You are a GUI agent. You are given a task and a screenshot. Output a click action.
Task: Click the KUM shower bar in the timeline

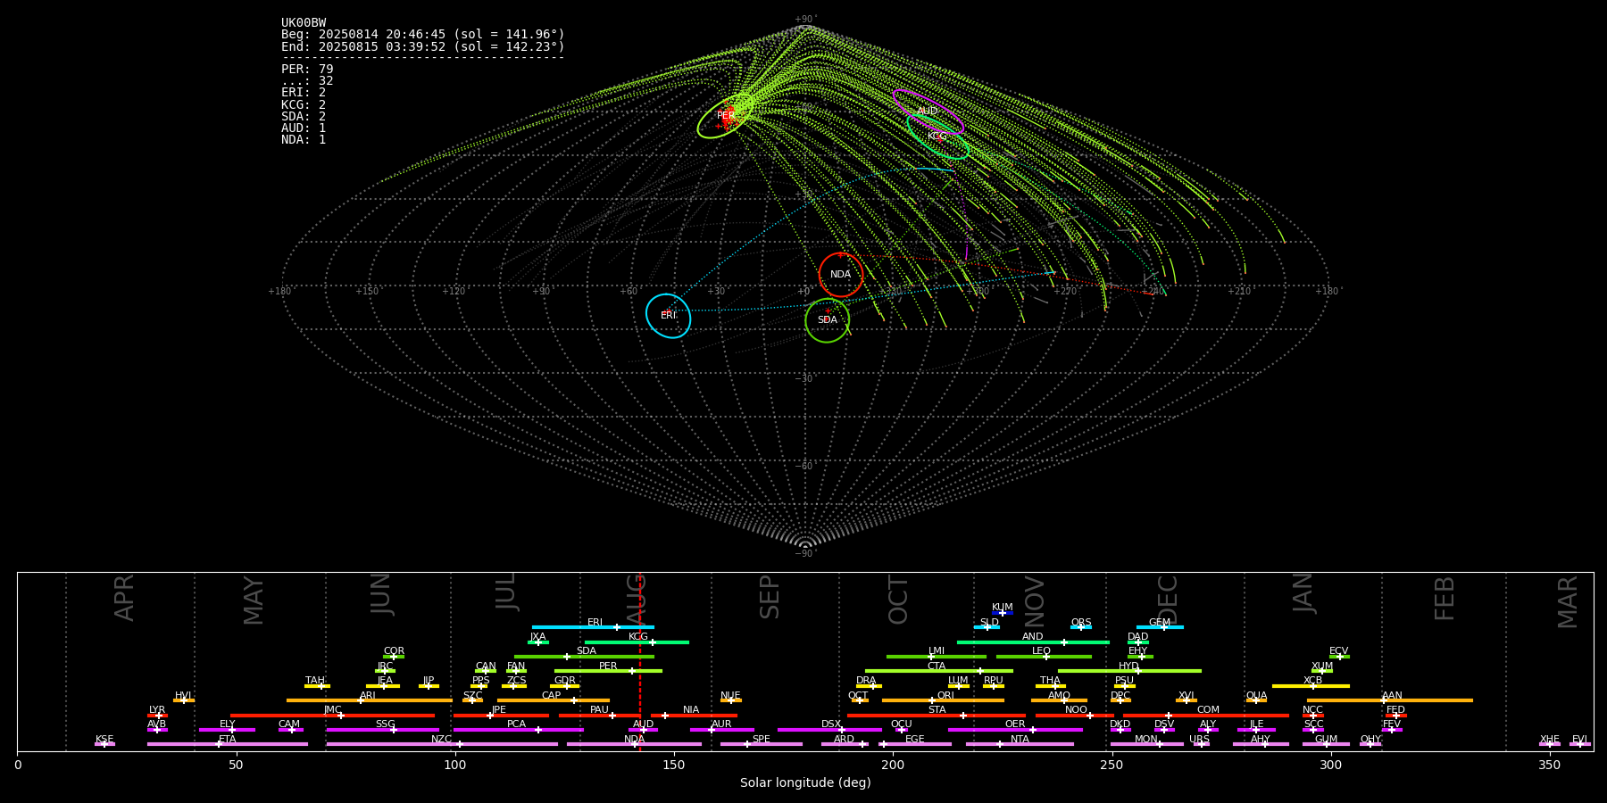(x=1003, y=613)
